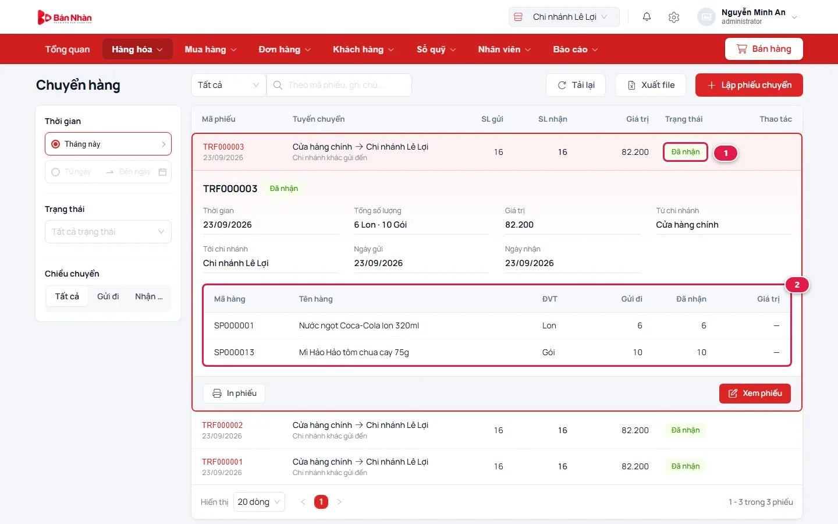The image size is (838, 524).
Task: Go to previous page arrow
Action: pyautogui.click(x=303, y=502)
